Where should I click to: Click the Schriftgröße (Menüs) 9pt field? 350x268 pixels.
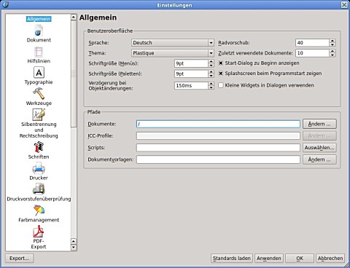(x=191, y=63)
